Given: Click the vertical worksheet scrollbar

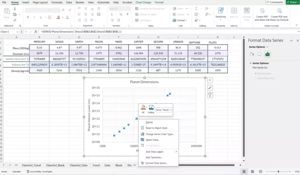Looking at the screenshot, I should (x=244, y=98).
